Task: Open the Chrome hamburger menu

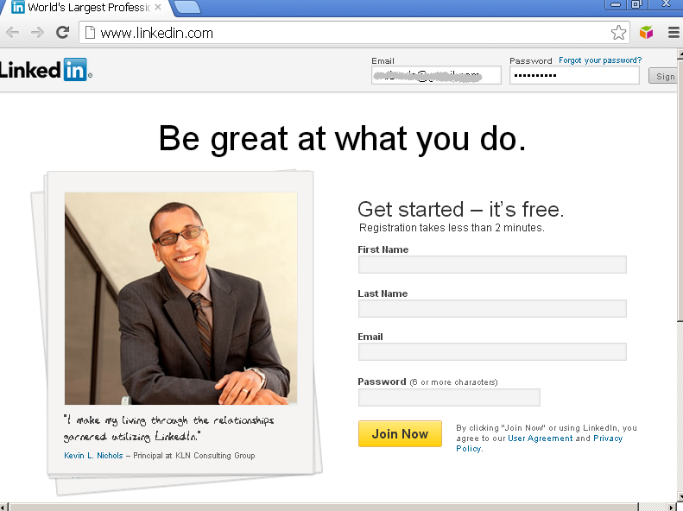Action: (674, 32)
